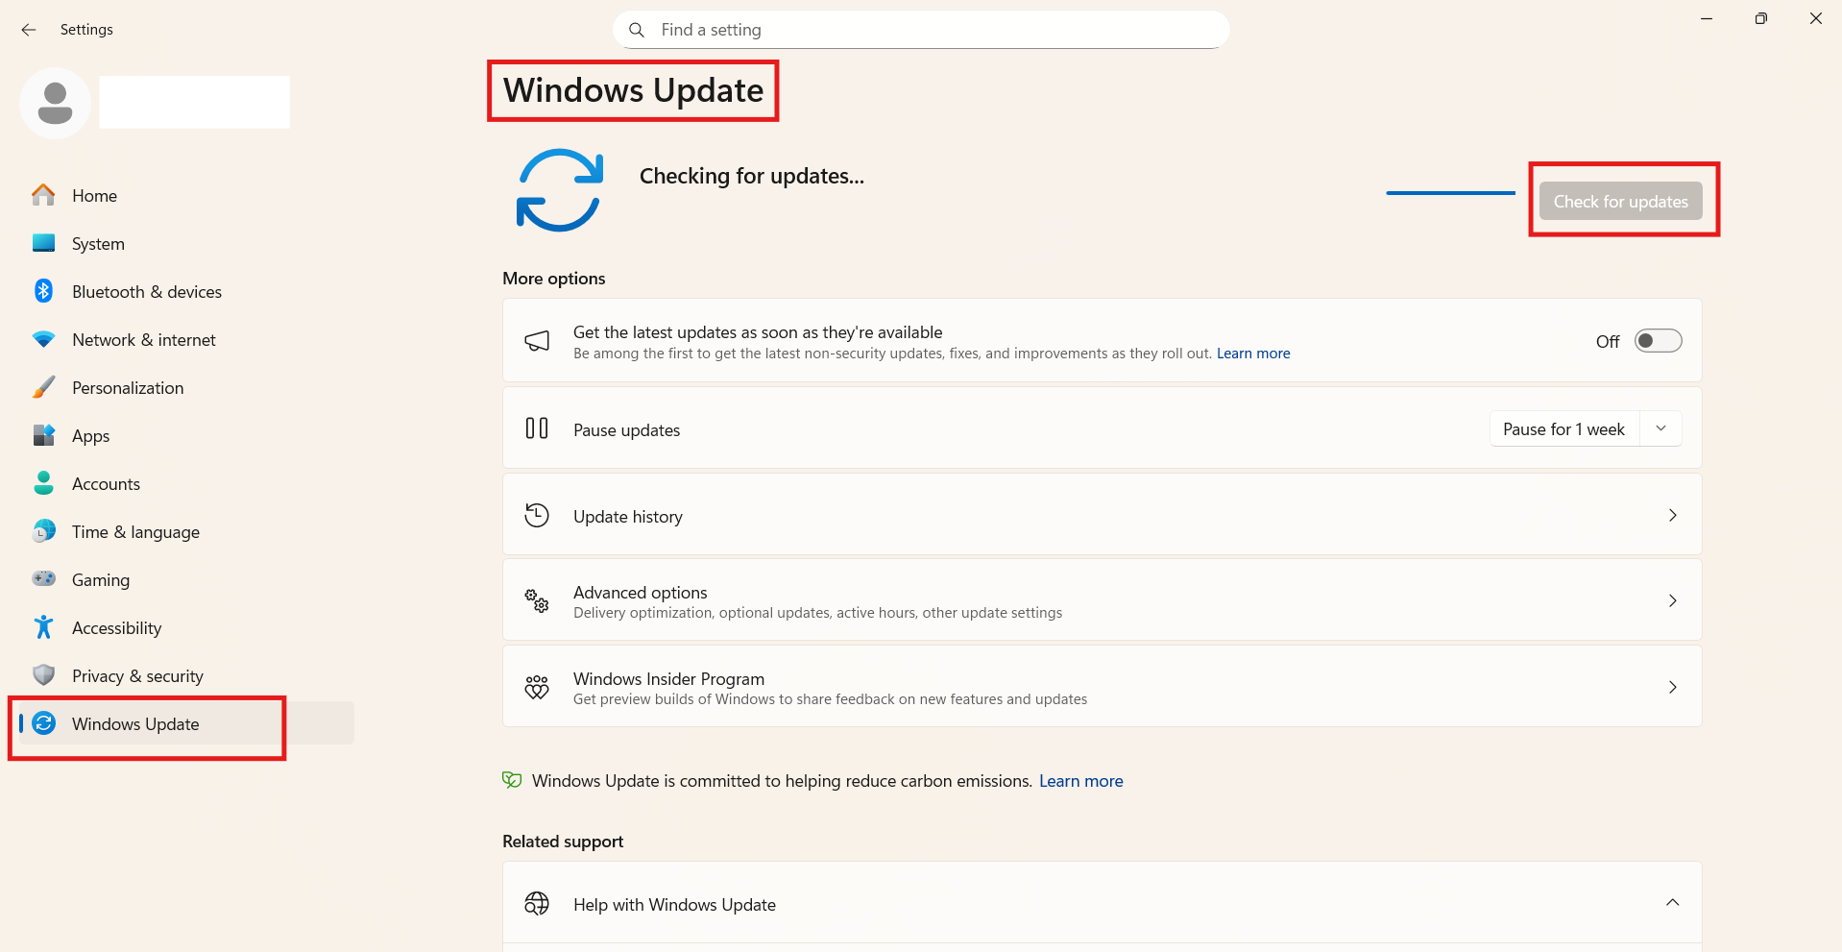Click the Windows Insider Program heart icon
This screenshot has width=1842, height=952.
[537, 687]
